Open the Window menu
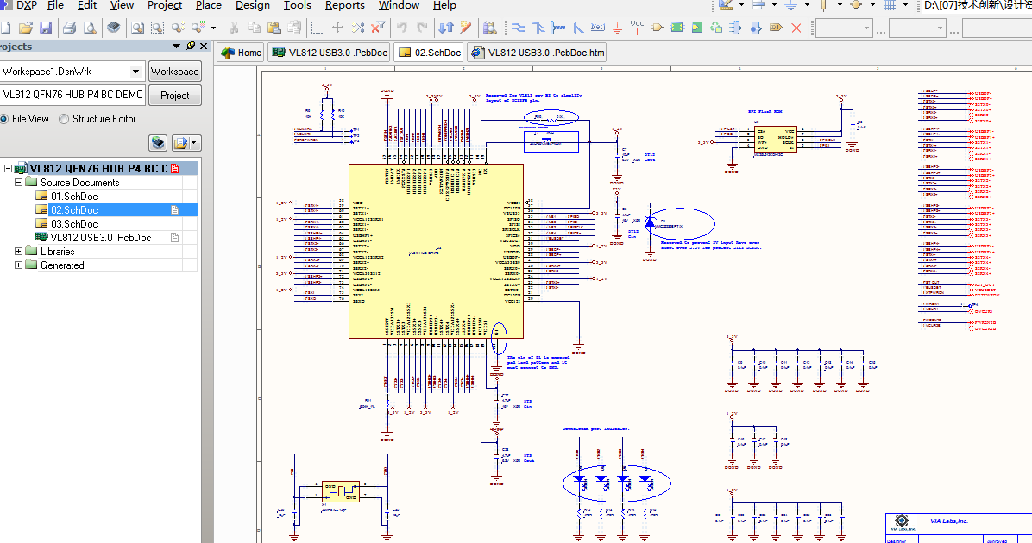Screen dimensions: 1032x543 [x=399, y=5]
